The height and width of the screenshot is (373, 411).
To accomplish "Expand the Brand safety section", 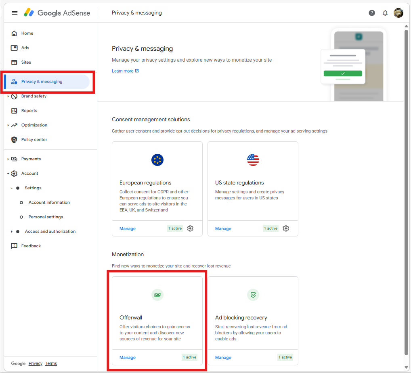I will point(8,96).
